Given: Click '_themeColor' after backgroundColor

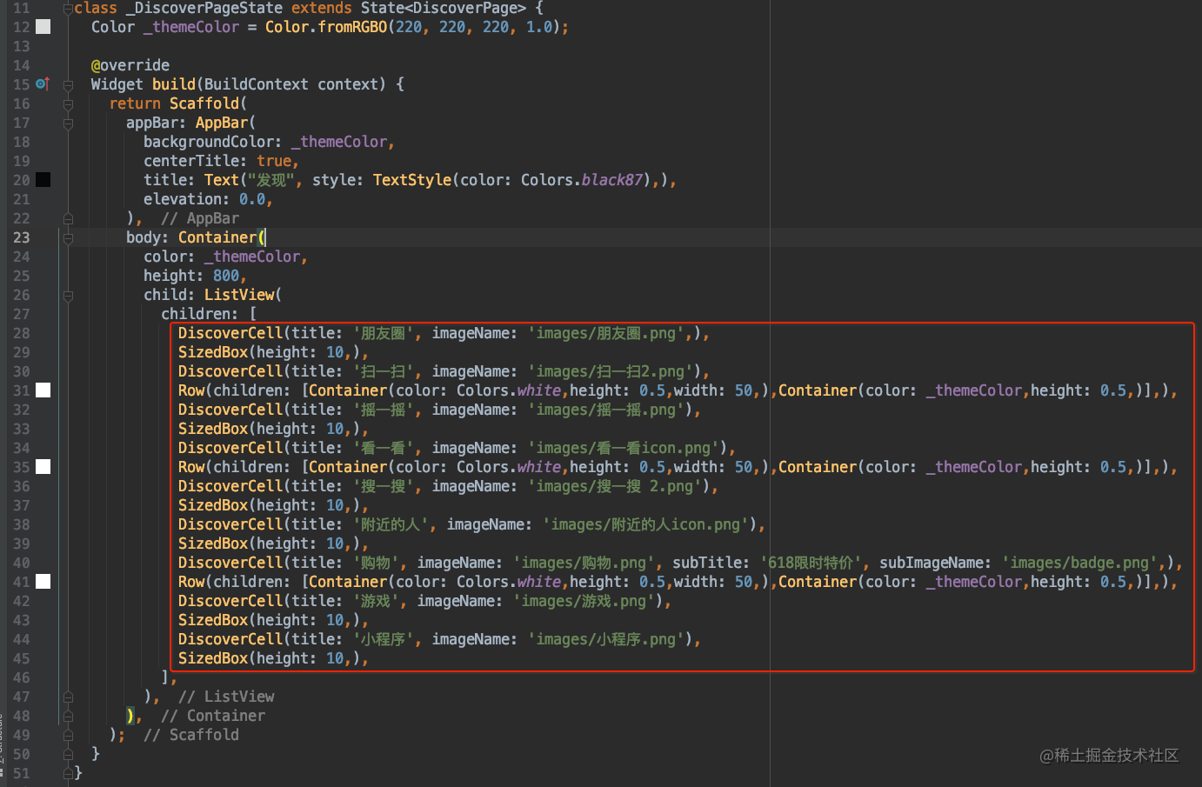Looking at the screenshot, I should click(x=339, y=142).
